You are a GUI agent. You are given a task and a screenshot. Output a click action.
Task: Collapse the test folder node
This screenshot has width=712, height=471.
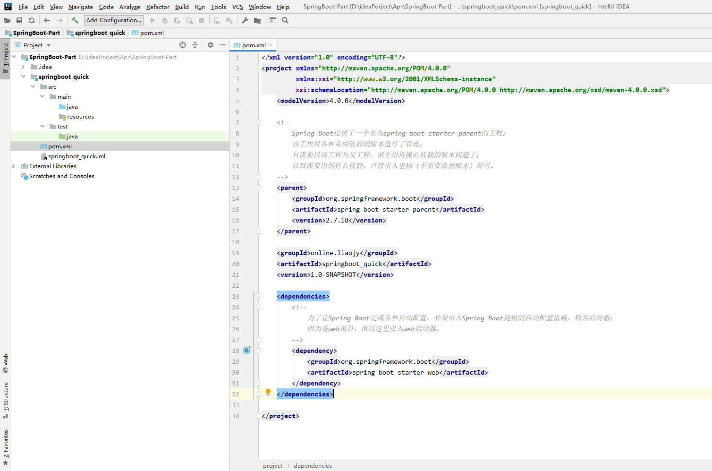coord(42,126)
